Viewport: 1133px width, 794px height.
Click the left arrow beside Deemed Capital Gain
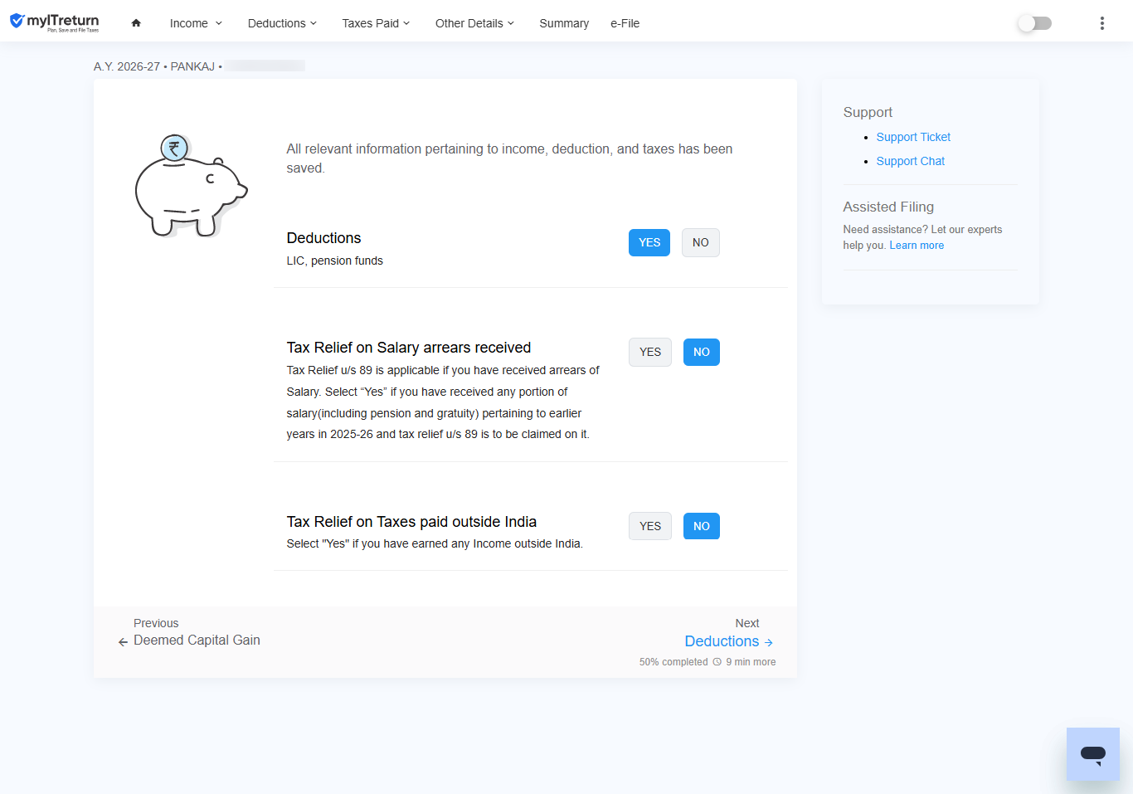123,642
